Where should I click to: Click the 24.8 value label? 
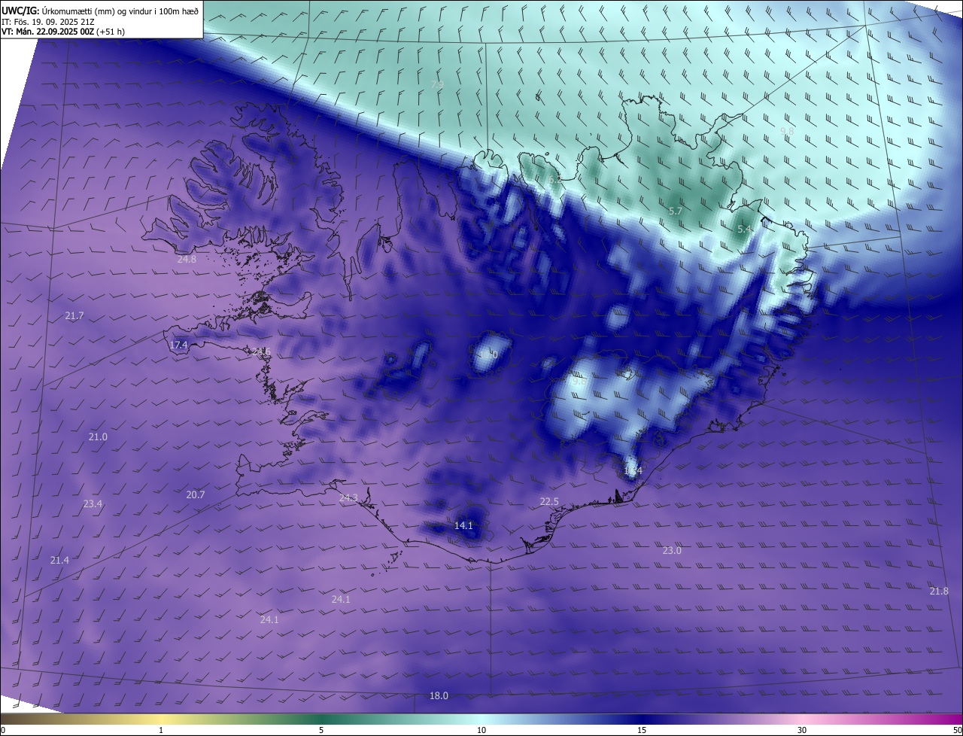click(187, 260)
